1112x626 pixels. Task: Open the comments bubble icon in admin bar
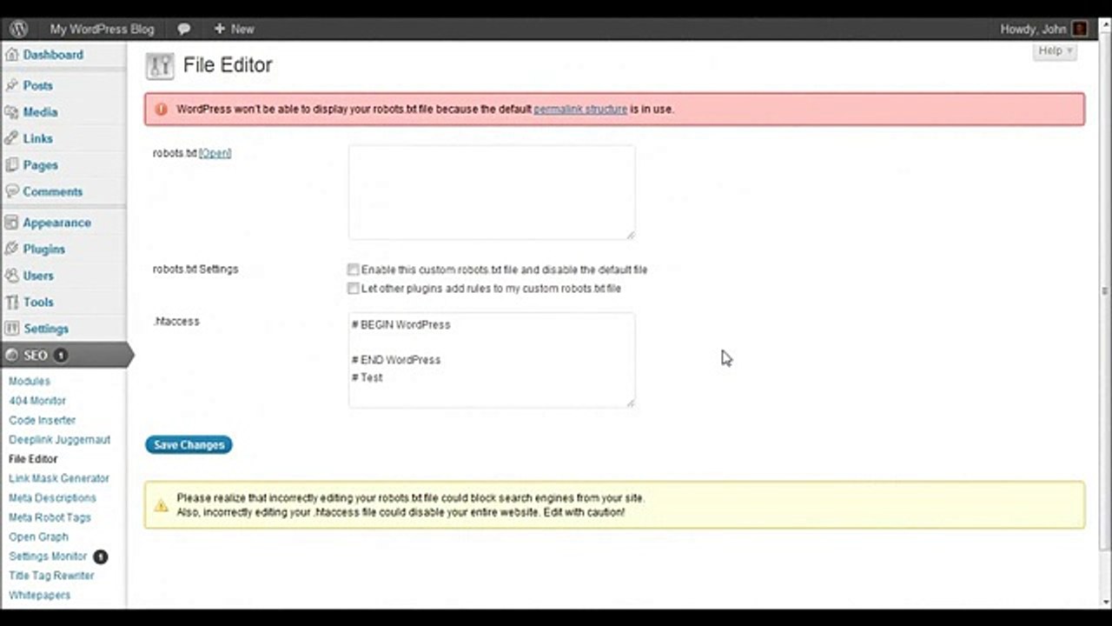coord(184,29)
